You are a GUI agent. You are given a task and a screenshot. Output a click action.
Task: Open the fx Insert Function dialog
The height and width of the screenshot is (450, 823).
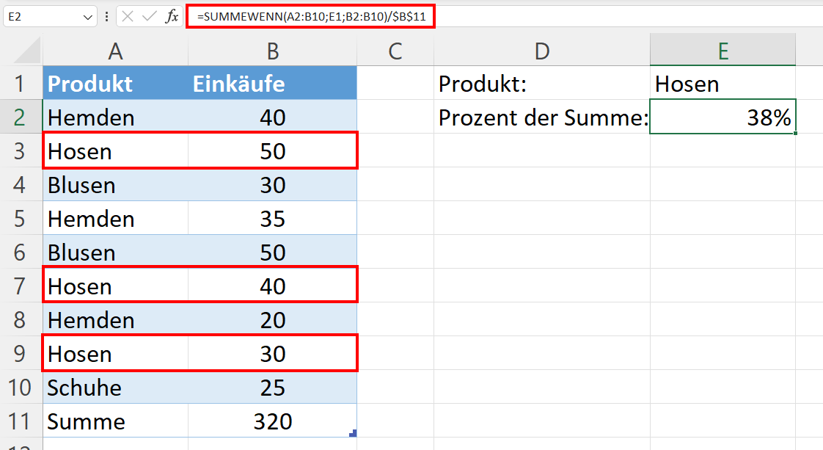172,17
